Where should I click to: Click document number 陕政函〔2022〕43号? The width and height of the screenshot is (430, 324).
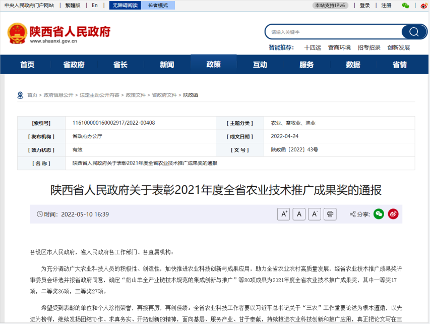(294, 150)
